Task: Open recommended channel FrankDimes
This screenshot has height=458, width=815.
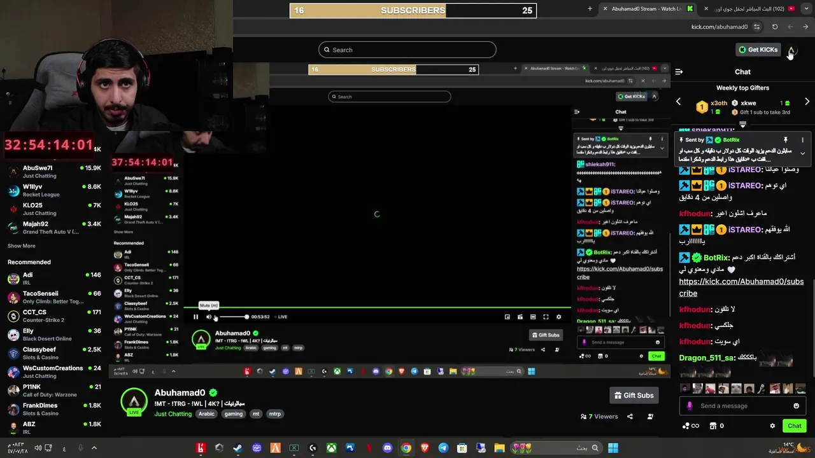Action: coord(54,409)
